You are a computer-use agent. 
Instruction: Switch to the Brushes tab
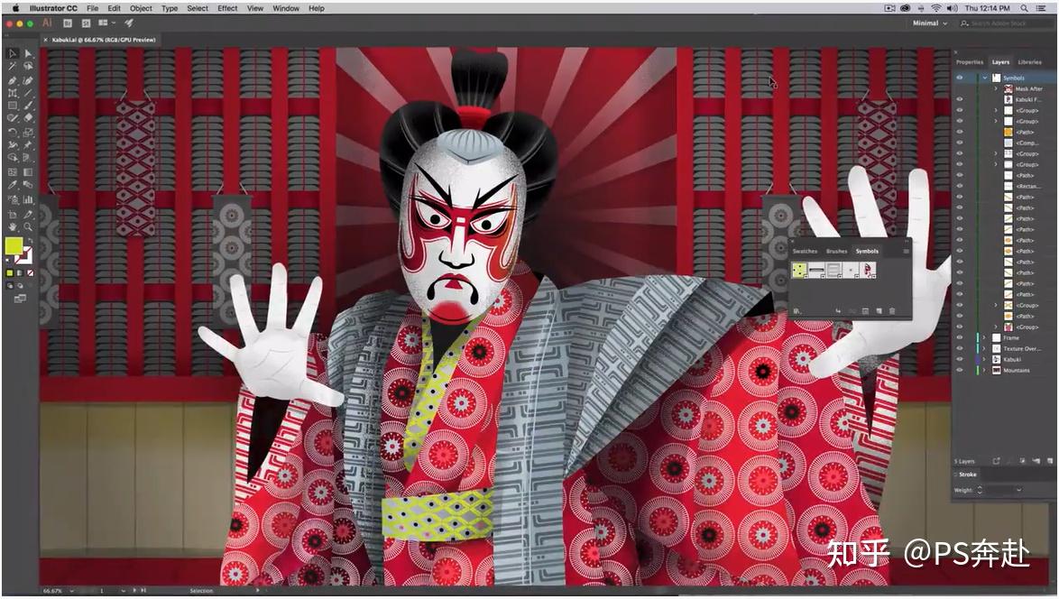(x=836, y=251)
